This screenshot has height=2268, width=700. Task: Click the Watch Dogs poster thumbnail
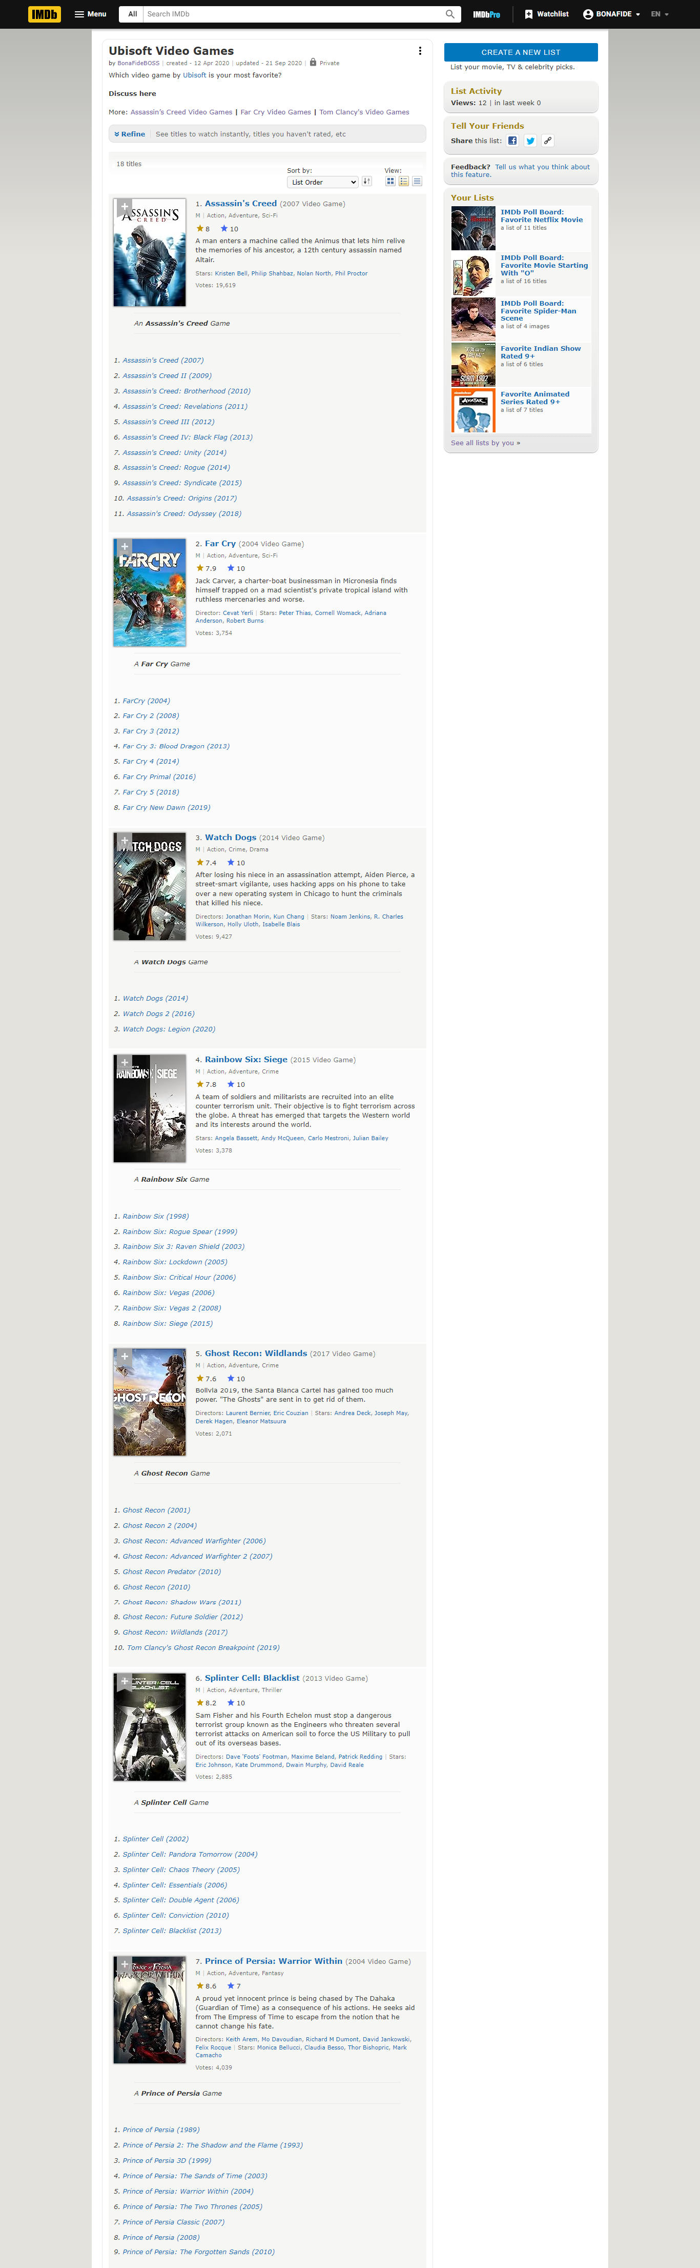click(x=150, y=887)
